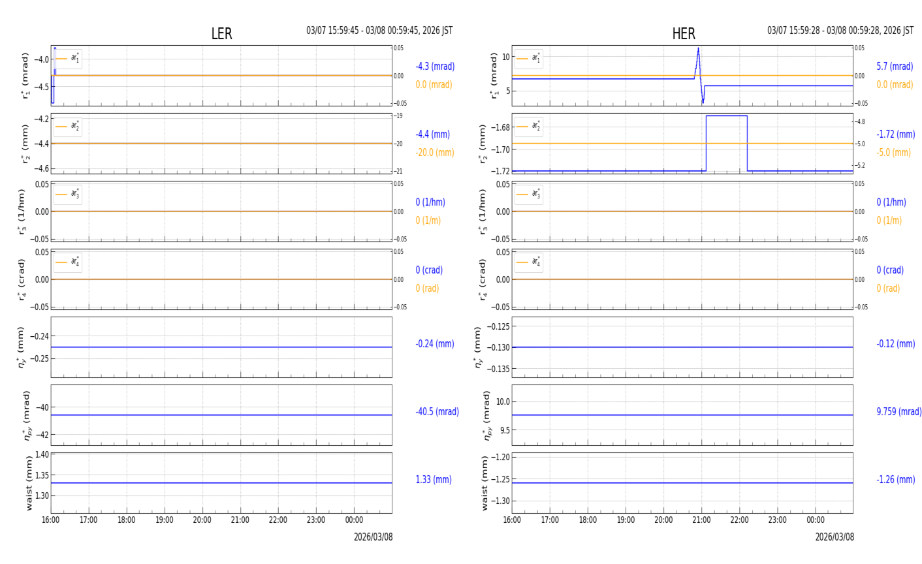This screenshot has width=922, height=564.
Task: Click the blue 5.7 (mrad) value in HER
Action: pyautogui.click(x=895, y=67)
